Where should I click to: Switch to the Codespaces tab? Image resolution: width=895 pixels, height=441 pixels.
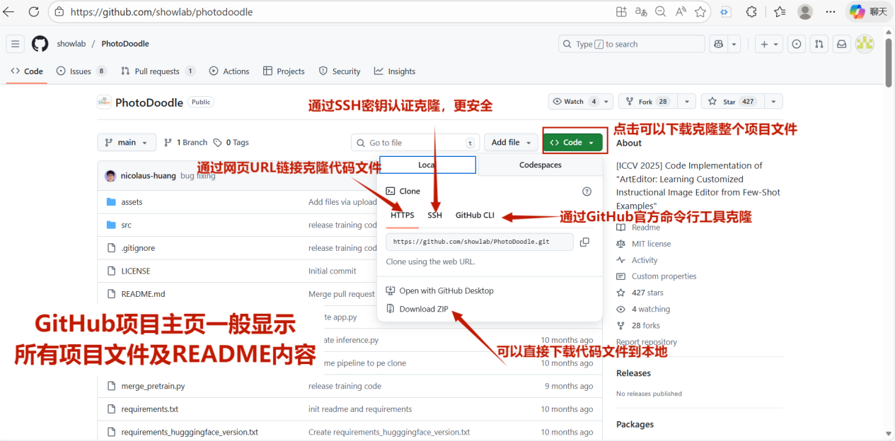coord(540,165)
